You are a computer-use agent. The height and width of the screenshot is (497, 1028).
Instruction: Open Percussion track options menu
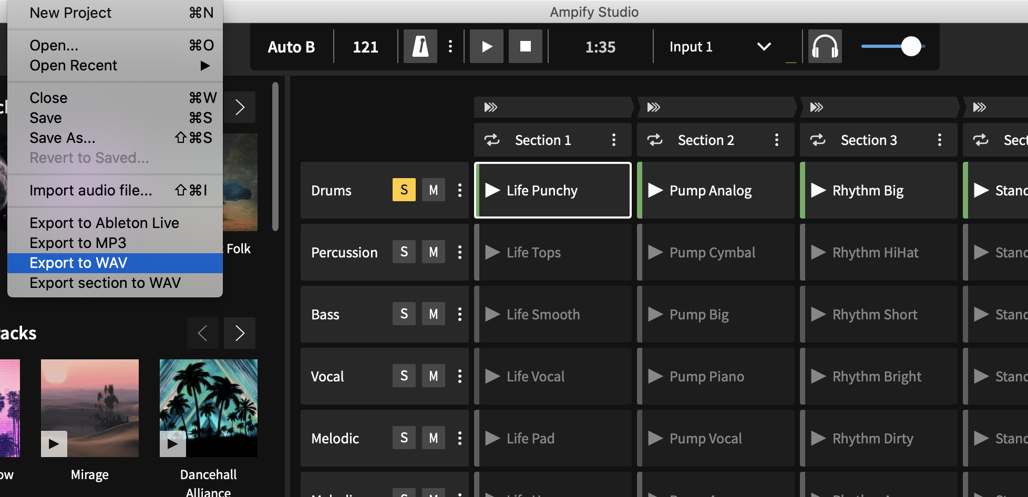(460, 252)
